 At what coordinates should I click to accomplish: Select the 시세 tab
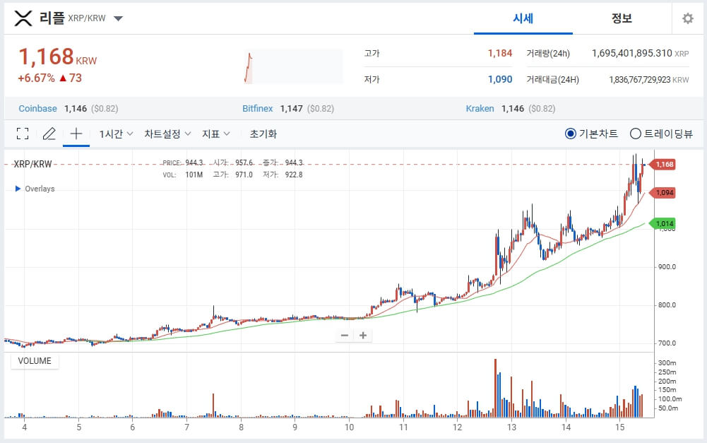point(523,19)
